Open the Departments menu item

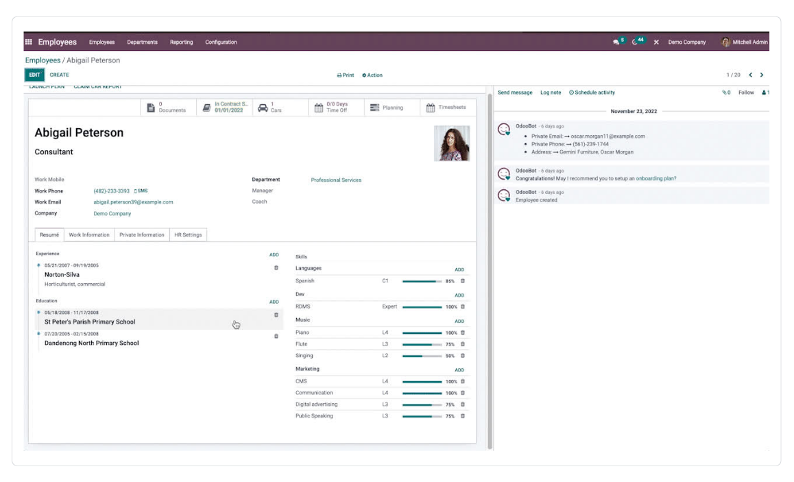[x=142, y=42]
